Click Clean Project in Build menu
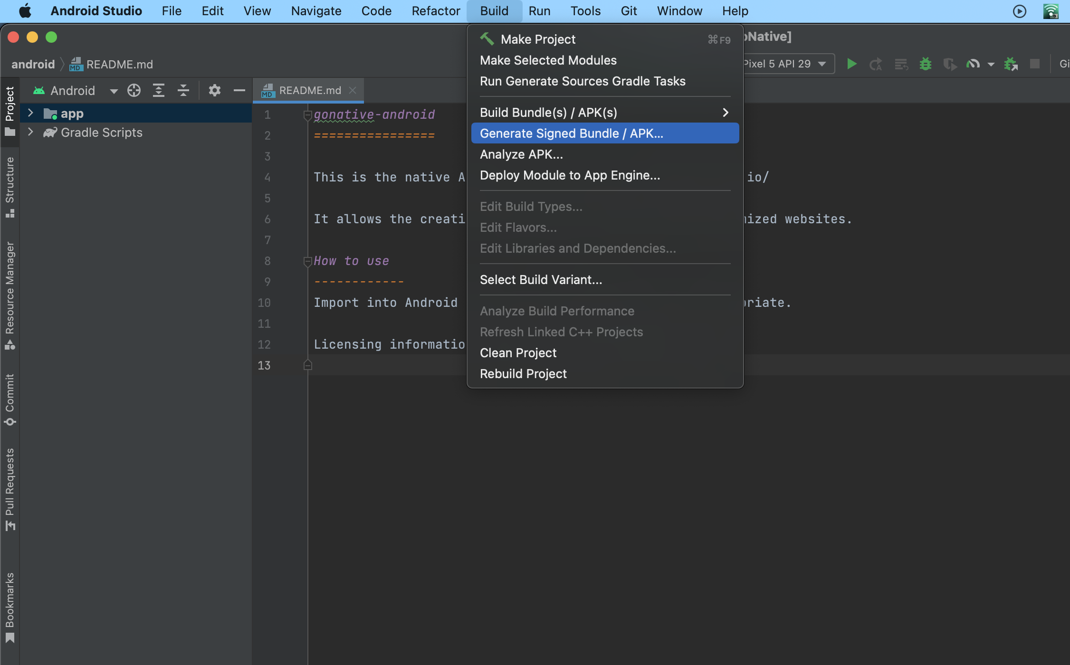1070x665 pixels. (518, 353)
